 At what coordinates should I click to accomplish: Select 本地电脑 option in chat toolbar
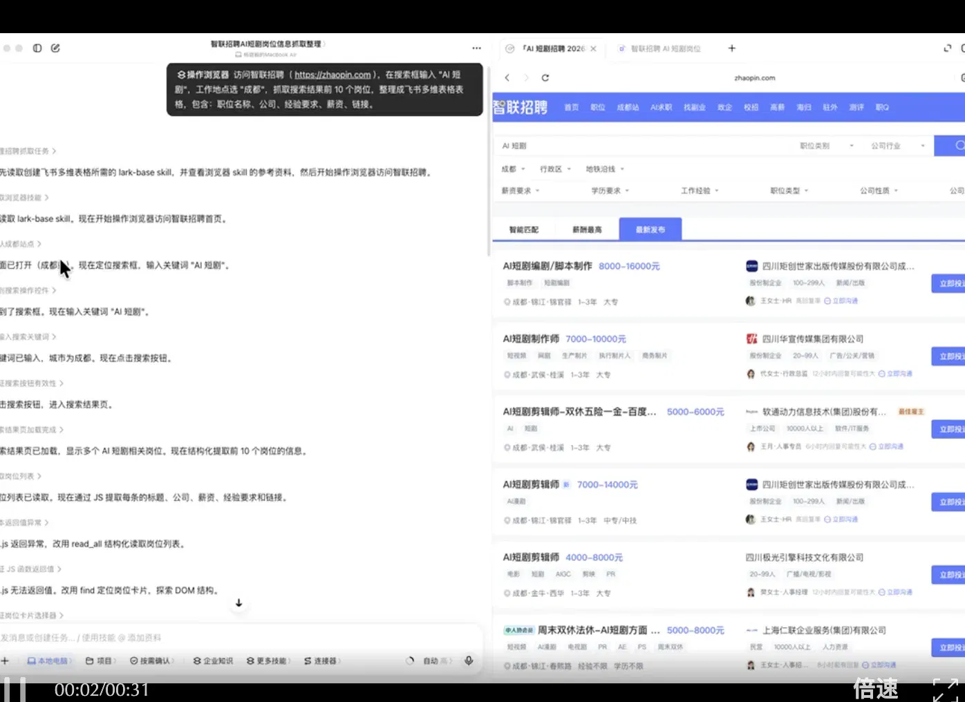[50, 661]
